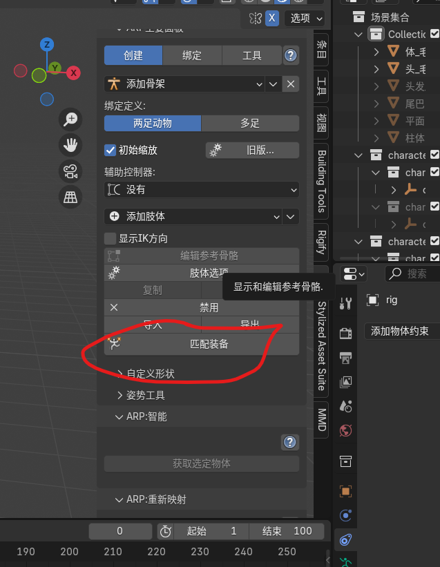The height and width of the screenshot is (567, 440).
Task: Open the Render properties tab icon
Action: 345,334
